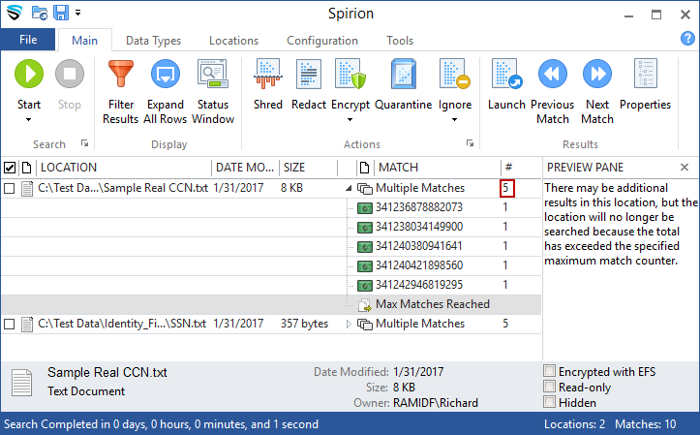This screenshot has width=700, height=435.
Task: Open the Filter Results funnel icon
Action: pos(121,76)
